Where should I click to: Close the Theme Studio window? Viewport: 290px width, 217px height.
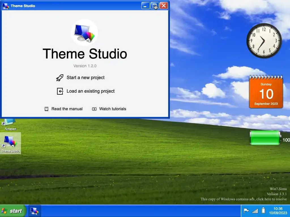click(164, 6)
